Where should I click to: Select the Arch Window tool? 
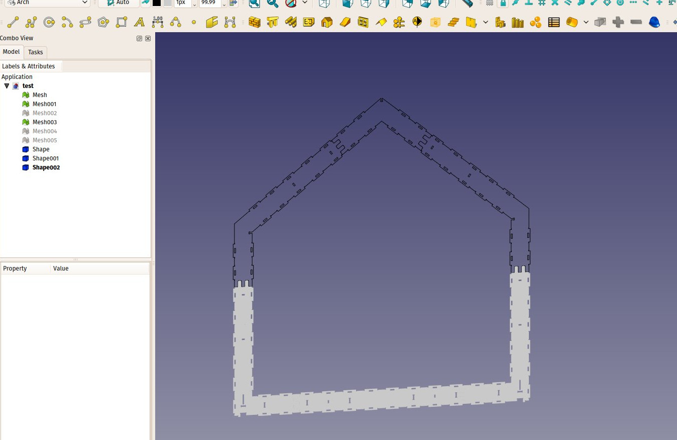363,22
